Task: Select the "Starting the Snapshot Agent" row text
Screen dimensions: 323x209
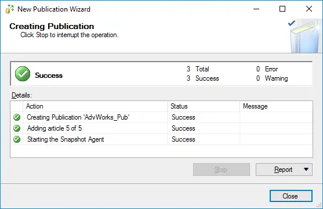Action: (66, 139)
